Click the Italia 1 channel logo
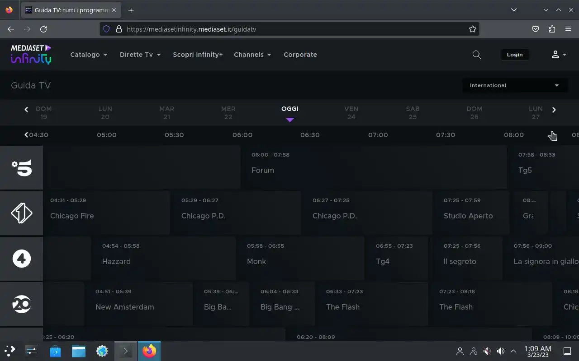This screenshot has width=579, height=361. 21,213
